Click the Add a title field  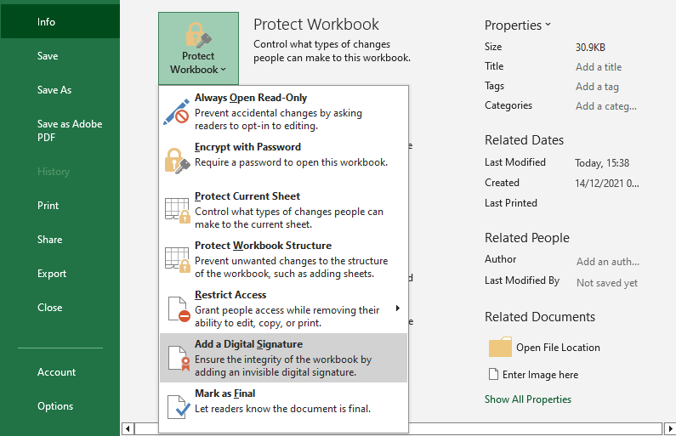pyautogui.click(x=599, y=67)
